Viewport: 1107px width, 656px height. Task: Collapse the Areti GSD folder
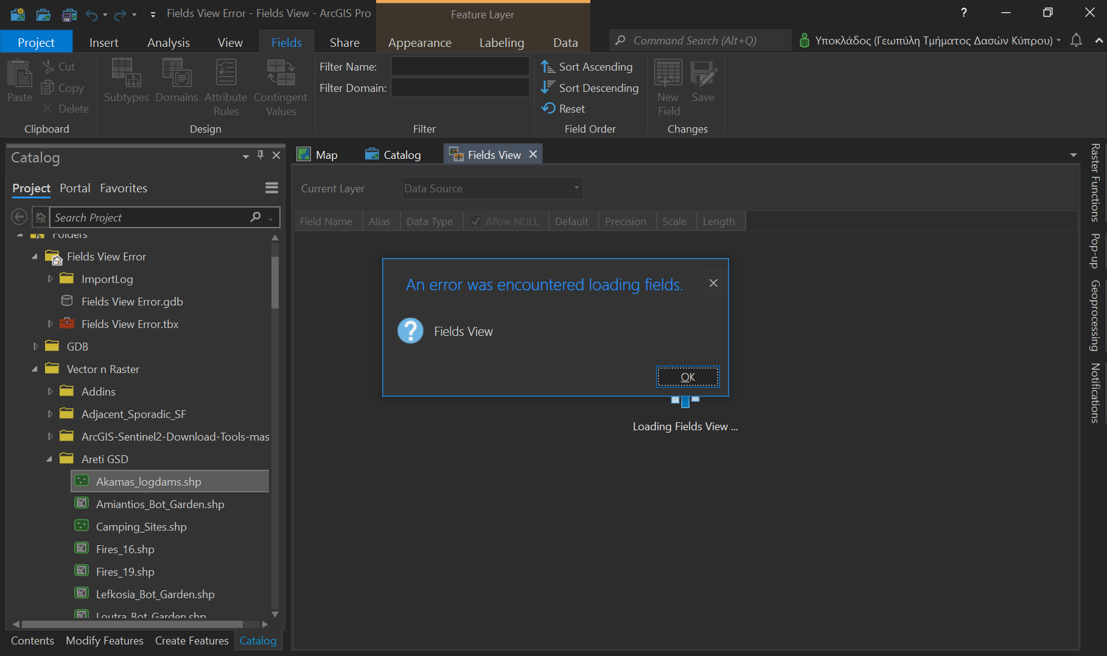pos(49,459)
